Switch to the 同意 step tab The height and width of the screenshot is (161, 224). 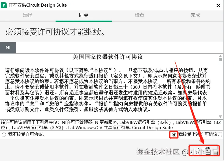coord(84,15)
